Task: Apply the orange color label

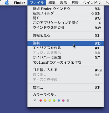Action: (x=45, y=100)
